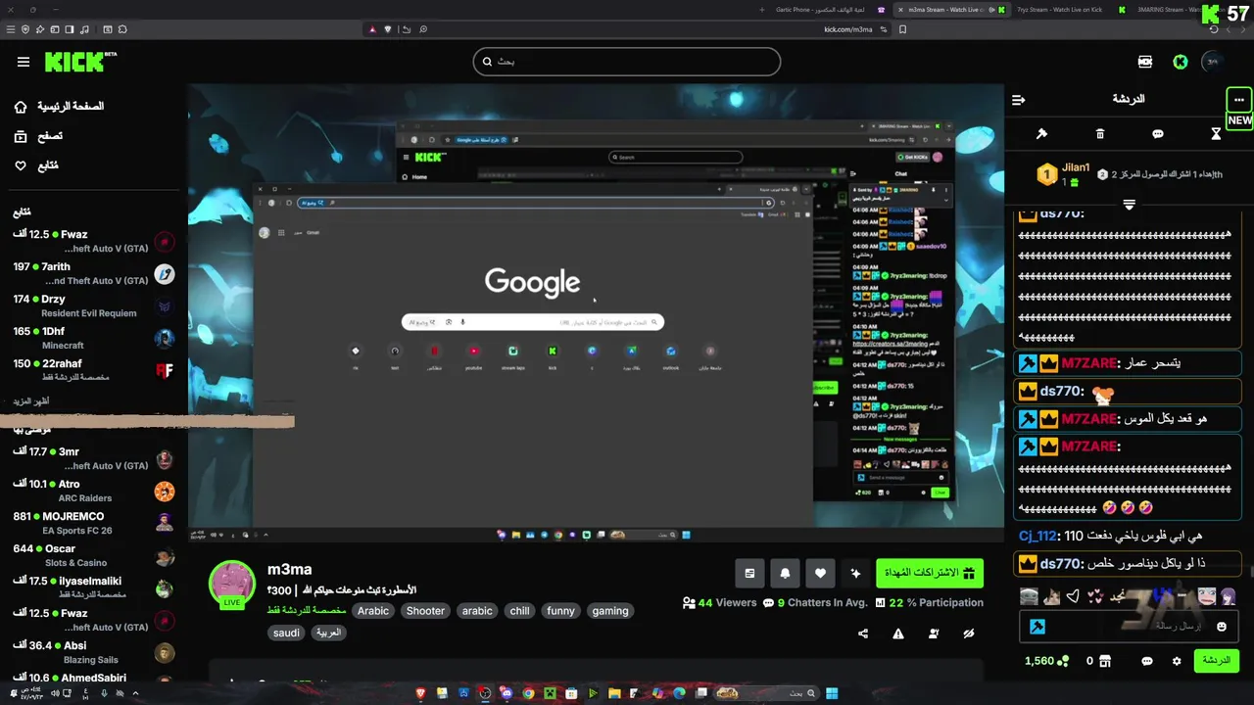1254x705 pixels.
Task: Click the Kick search field بحث
Action: 627,62
